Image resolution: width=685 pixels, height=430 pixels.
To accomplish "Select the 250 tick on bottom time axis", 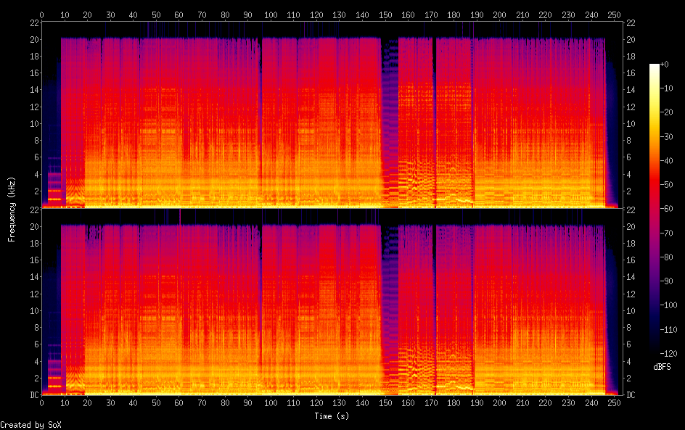I will point(614,402).
